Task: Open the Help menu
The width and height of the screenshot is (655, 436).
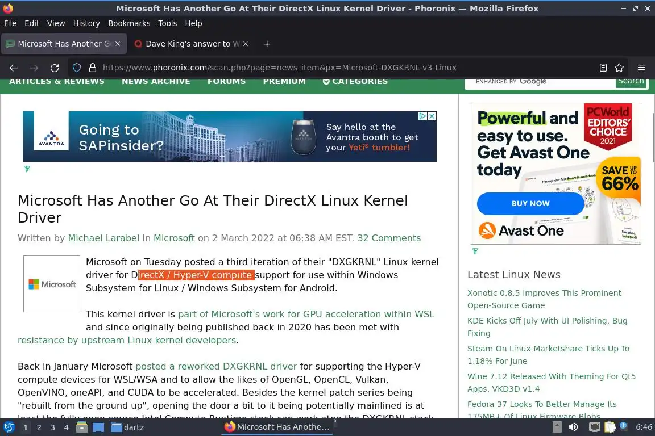Action: point(193,23)
